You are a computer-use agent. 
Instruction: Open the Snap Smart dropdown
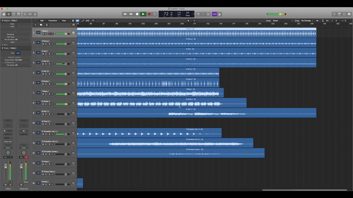[283, 21]
